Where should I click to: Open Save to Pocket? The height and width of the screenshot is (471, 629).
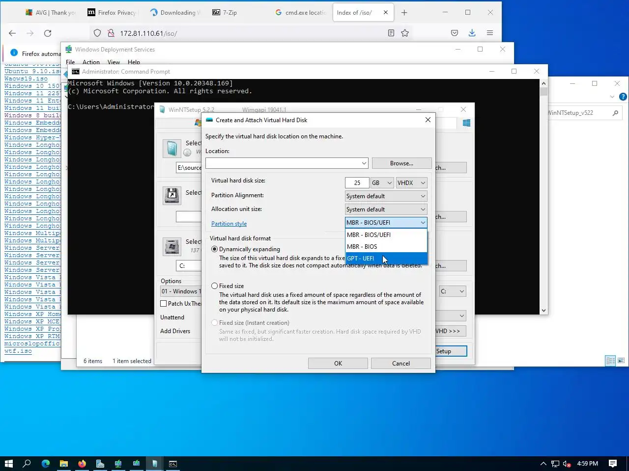click(x=455, y=33)
